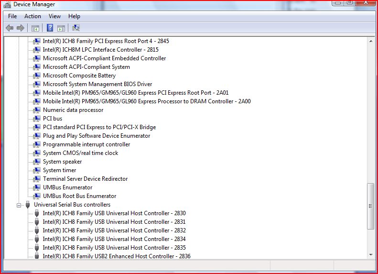Viewport: 378px width, 274px height.
Task: Click icon beside System CMOS/real time clock
Action: coord(37,153)
